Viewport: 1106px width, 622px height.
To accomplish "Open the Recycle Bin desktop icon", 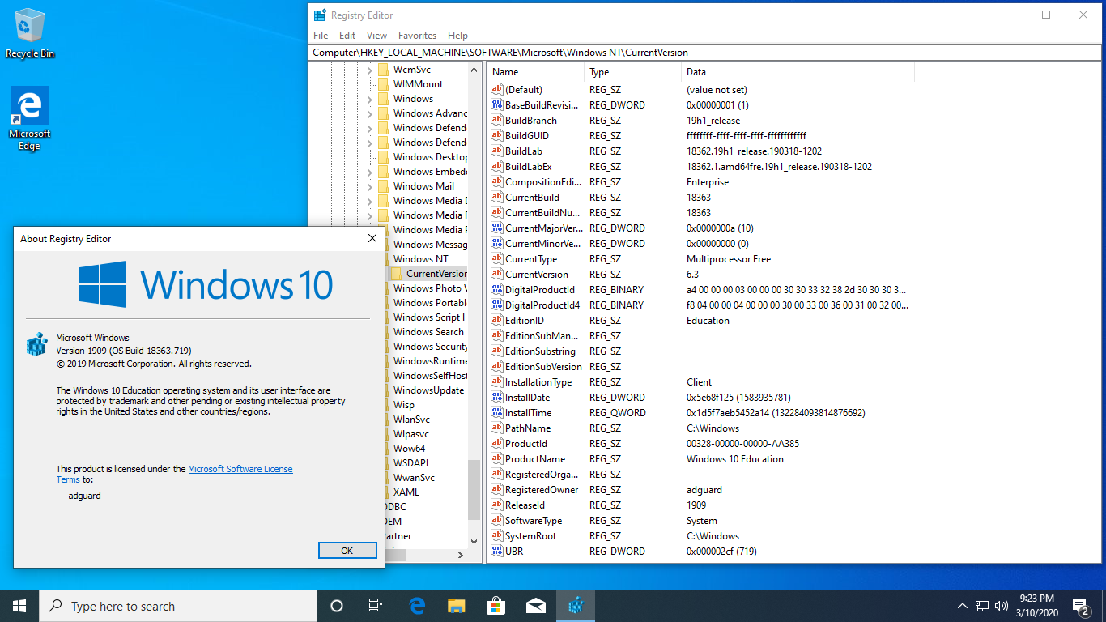I will (x=30, y=33).
